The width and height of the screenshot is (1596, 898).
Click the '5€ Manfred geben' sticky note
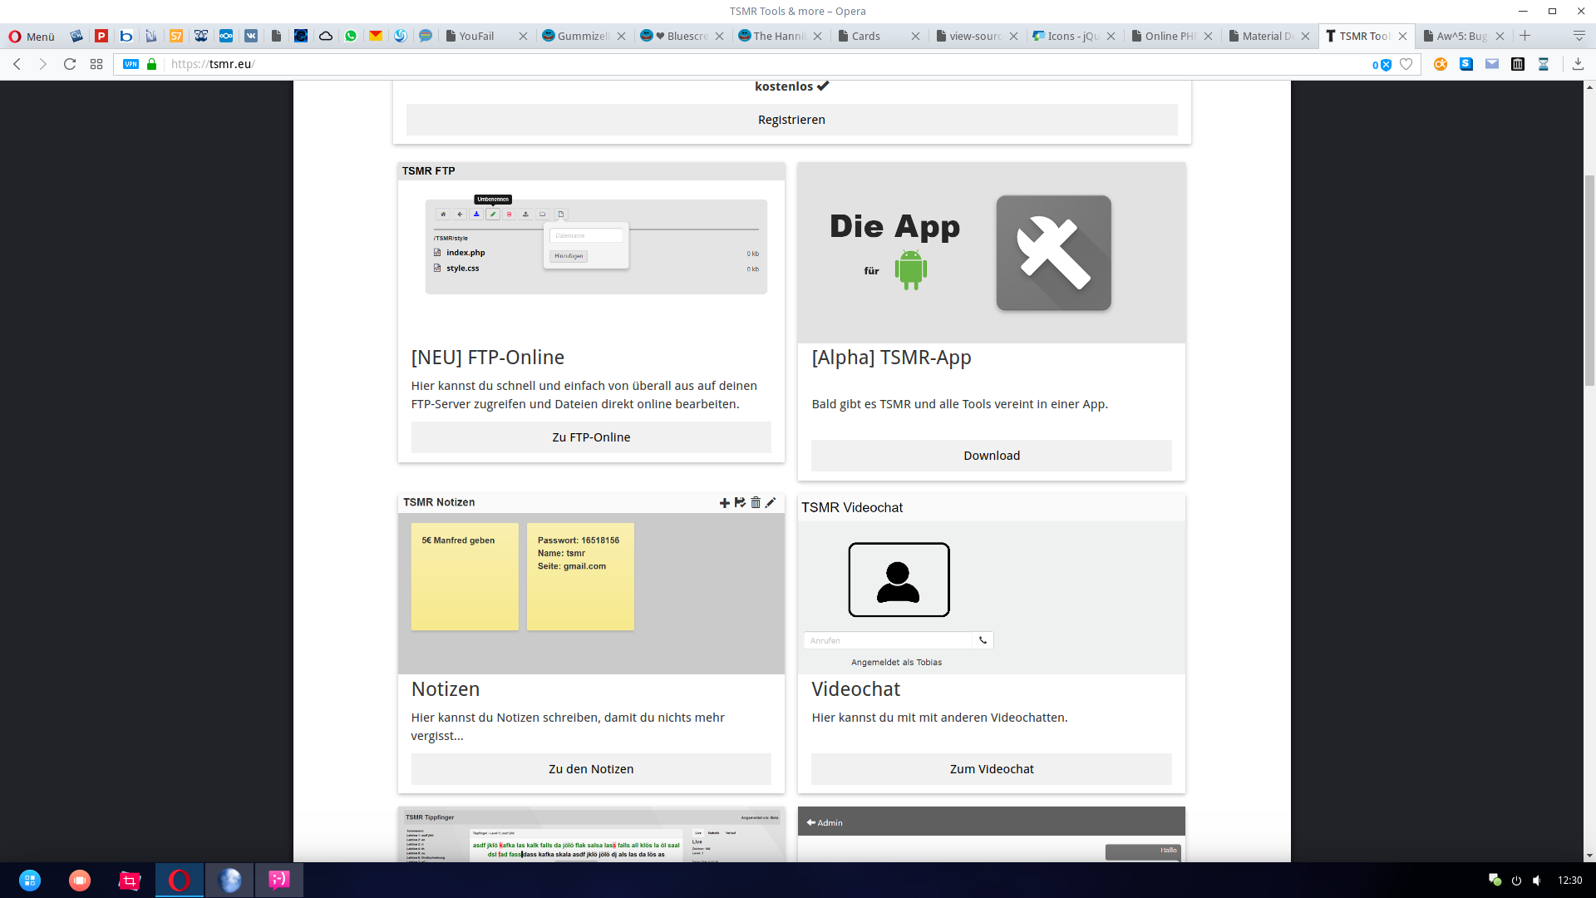[x=464, y=576]
